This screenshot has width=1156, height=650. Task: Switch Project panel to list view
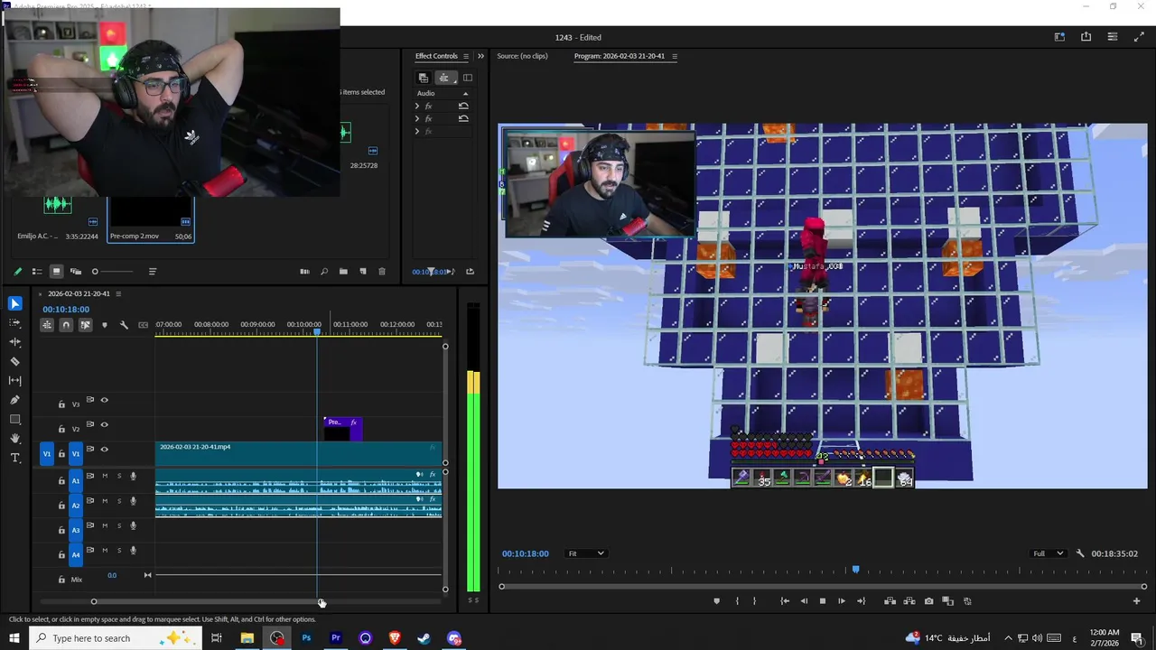37,272
